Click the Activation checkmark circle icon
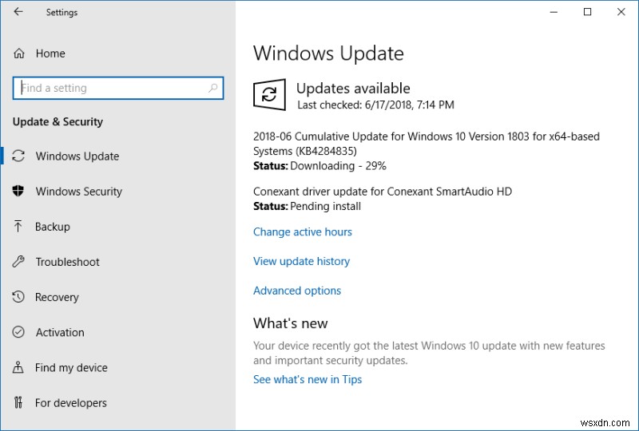Image resolution: width=639 pixels, height=431 pixels. tap(18, 332)
